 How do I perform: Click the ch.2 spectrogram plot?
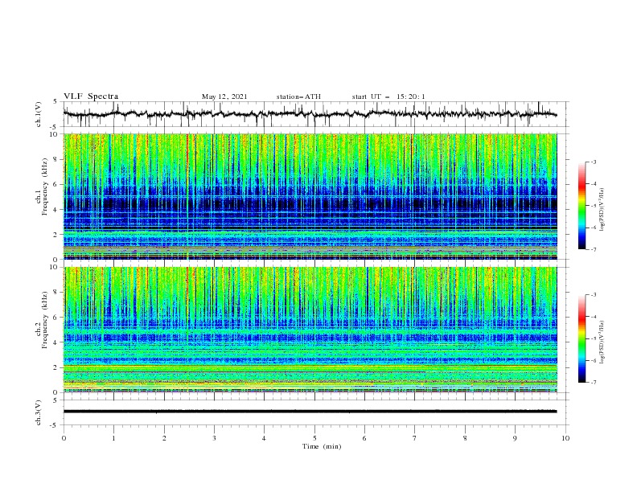point(310,330)
